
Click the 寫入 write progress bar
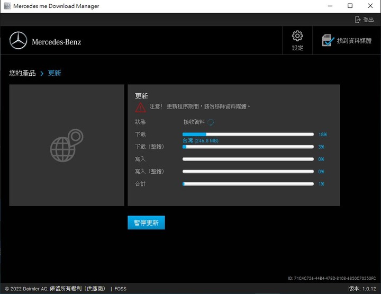pos(248,159)
